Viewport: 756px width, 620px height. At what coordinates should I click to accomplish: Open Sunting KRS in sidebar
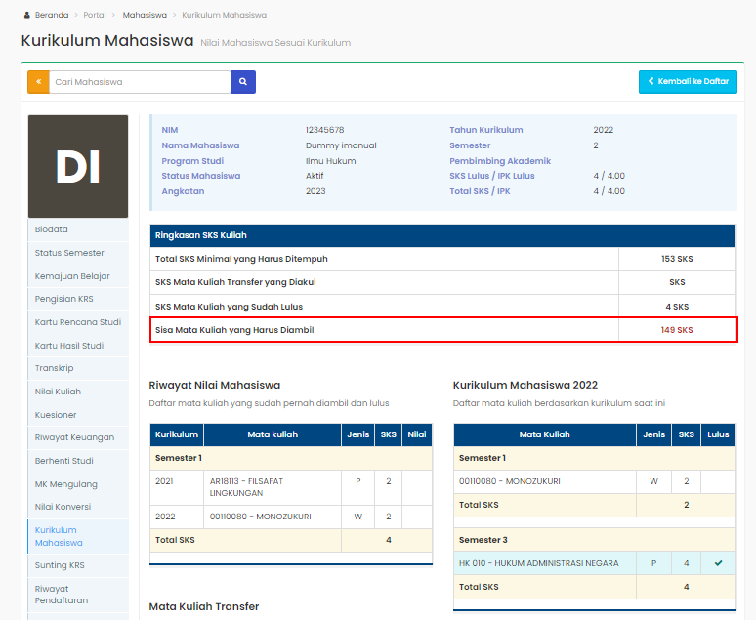point(78,565)
